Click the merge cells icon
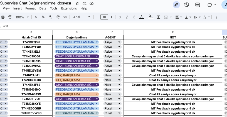 point(166,17)
